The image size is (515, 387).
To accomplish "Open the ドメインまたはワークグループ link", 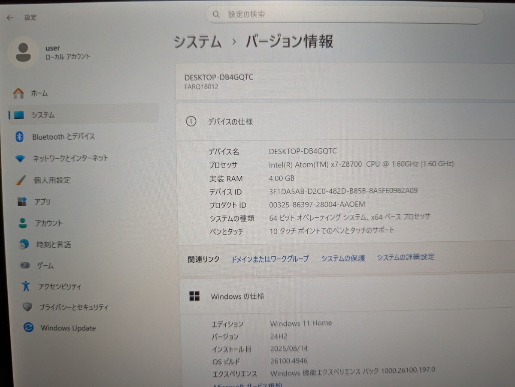I will click(x=270, y=259).
